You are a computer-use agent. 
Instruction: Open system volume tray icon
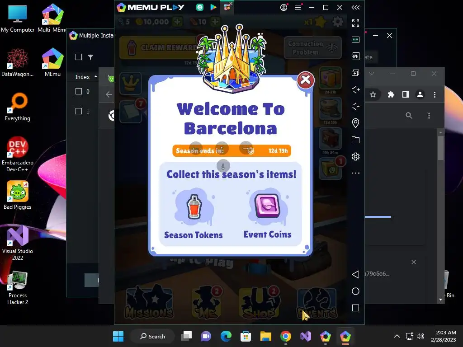pyautogui.click(x=420, y=336)
